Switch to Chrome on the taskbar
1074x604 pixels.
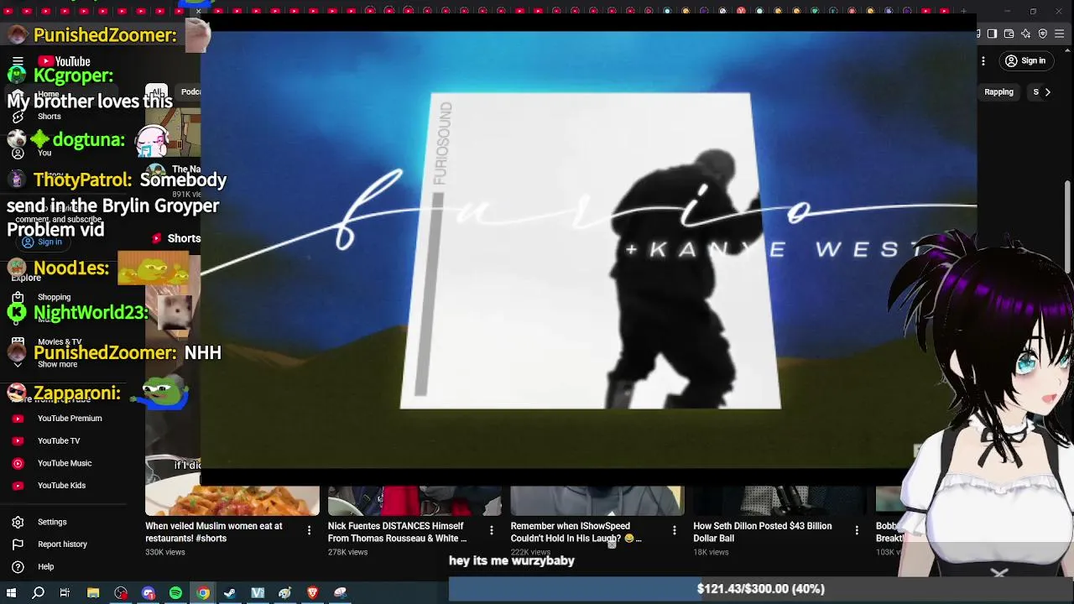[203, 593]
